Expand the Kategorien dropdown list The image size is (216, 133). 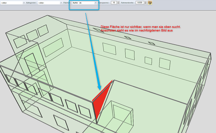tap(61, 3)
